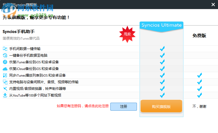The height and width of the screenshot is (133, 218).
Task: Click the text 恢复iTunes备份到iOS 和安卓设备
Action: [x=34, y=62]
